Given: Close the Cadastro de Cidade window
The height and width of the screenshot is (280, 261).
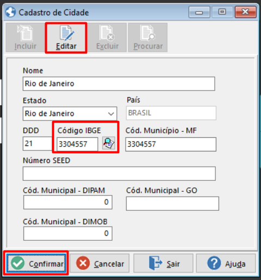Looking at the screenshot, I should (x=246, y=12).
